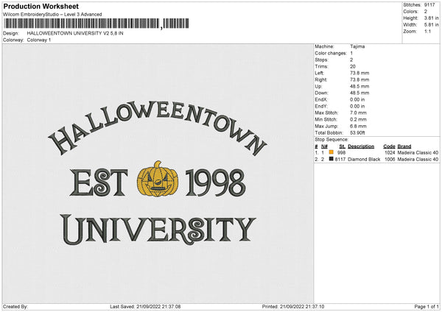This screenshot has width=442, height=312.
Task: Click the 'Color changes:' value '1'
Action: 351,53
